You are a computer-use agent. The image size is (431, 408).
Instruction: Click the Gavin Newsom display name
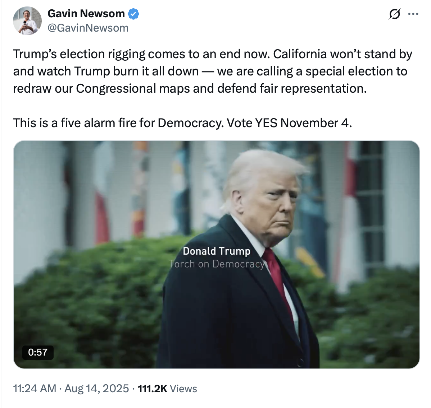point(86,14)
